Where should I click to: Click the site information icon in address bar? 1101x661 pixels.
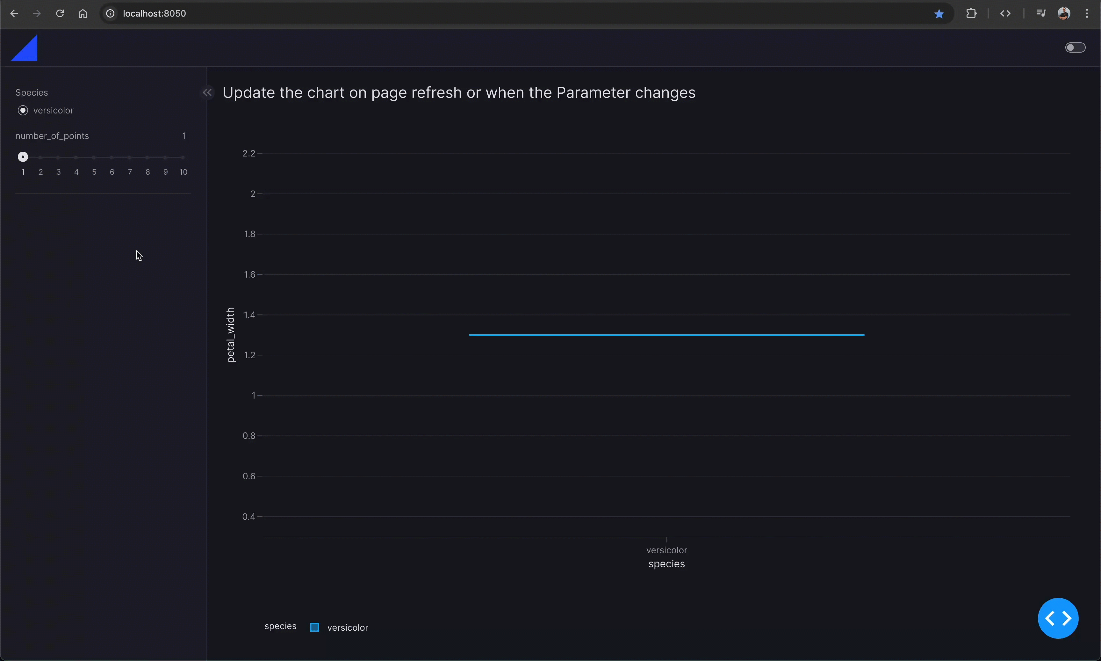(111, 13)
